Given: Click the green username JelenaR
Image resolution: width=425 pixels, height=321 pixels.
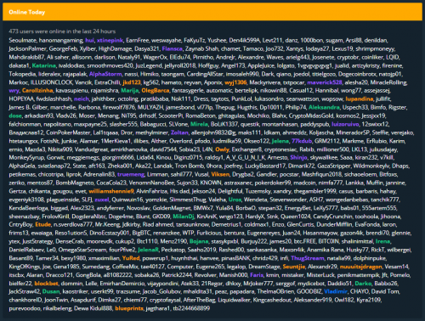Looking at the screenshot, I should point(149,250).
